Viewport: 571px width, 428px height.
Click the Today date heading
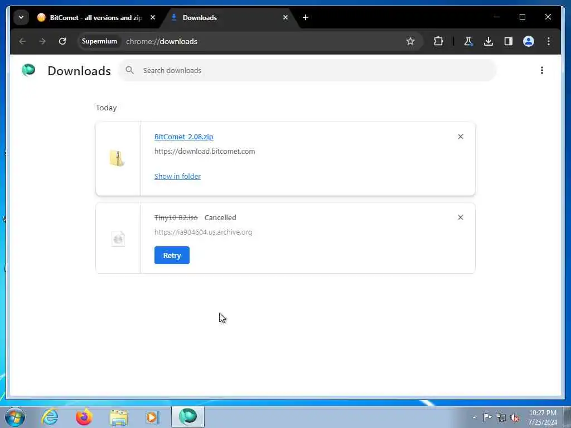(107, 108)
